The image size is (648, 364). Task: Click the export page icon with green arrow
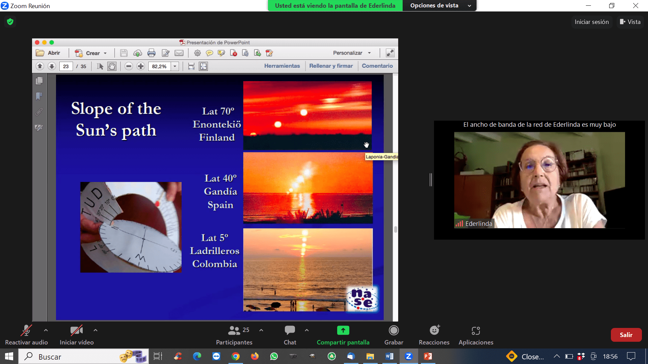point(257,53)
